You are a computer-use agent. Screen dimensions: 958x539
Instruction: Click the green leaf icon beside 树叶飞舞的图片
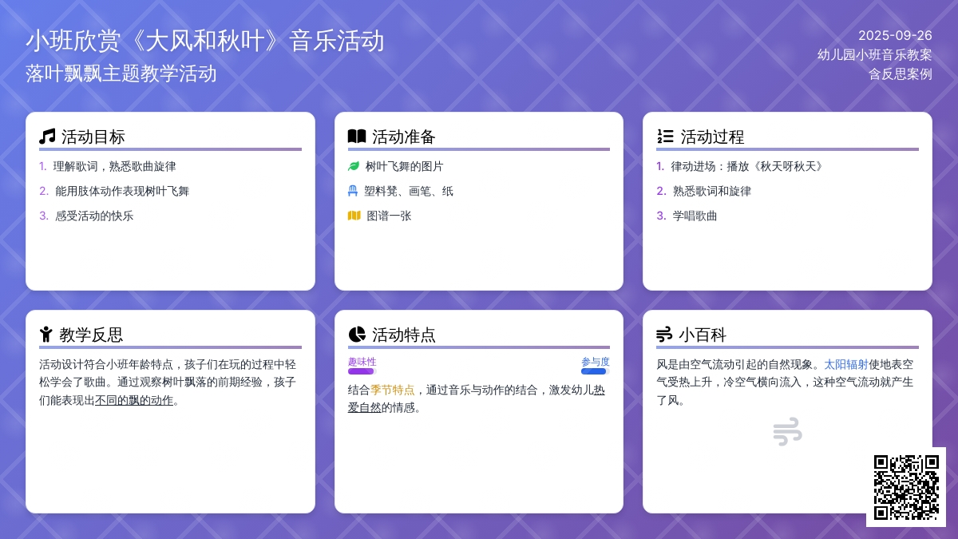click(354, 166)
